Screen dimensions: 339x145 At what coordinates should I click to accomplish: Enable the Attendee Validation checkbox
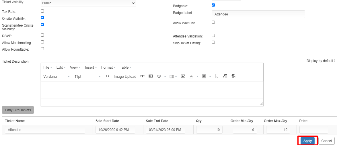[x=213, y=35]
